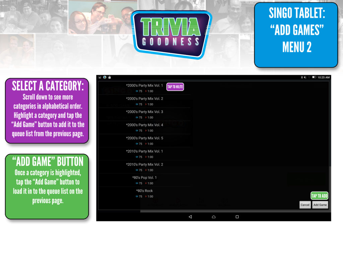This screenshot has height=264, width=343.
Task: Choose *2000's Party Mix Vol. 4
Action: tap(144, 127)
